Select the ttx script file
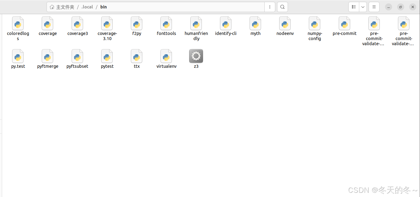 (x=137, y=56)
